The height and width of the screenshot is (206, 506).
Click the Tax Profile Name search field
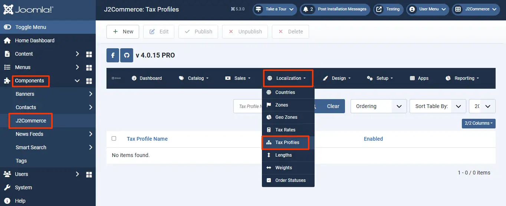(x=248, y=106)
